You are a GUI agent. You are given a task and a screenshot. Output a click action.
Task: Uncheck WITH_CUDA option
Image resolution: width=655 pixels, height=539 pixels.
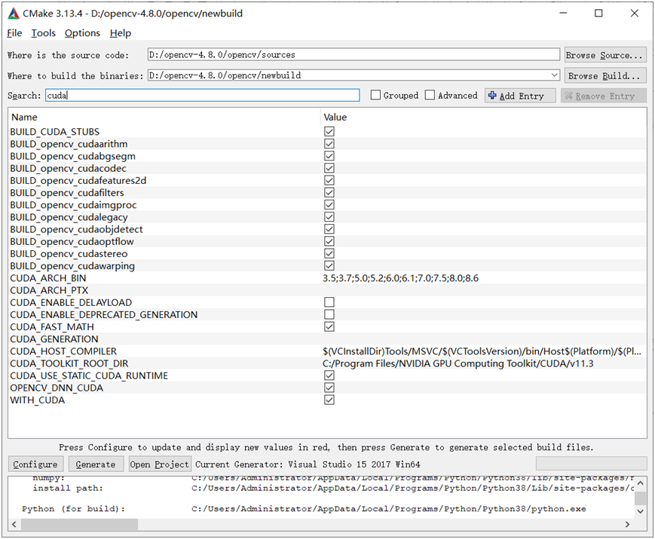pos(329,400)
